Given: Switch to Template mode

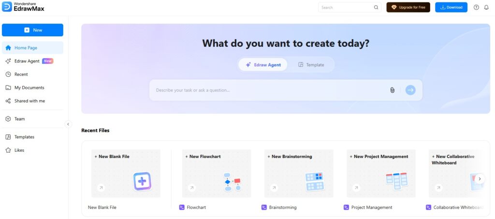Looking at the screenshot, I should tap(311, 65).
